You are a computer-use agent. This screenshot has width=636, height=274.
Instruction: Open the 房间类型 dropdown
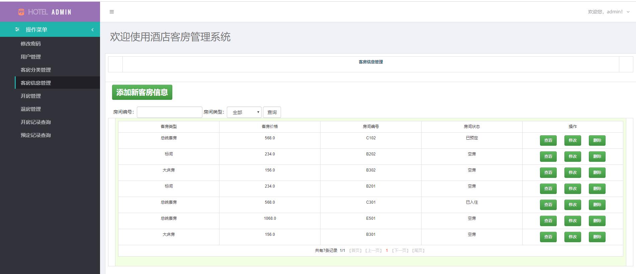(244, 112)
